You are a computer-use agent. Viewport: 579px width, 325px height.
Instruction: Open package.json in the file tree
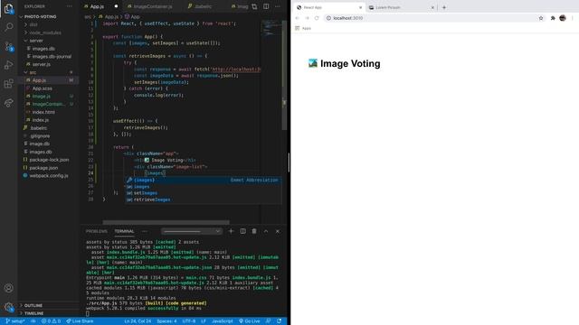pyautogui.click(x=43, y=168)
